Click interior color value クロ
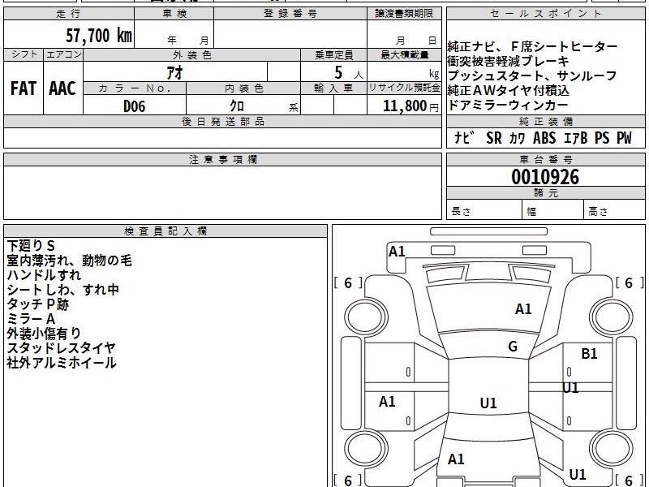 [x=237, y=106]
